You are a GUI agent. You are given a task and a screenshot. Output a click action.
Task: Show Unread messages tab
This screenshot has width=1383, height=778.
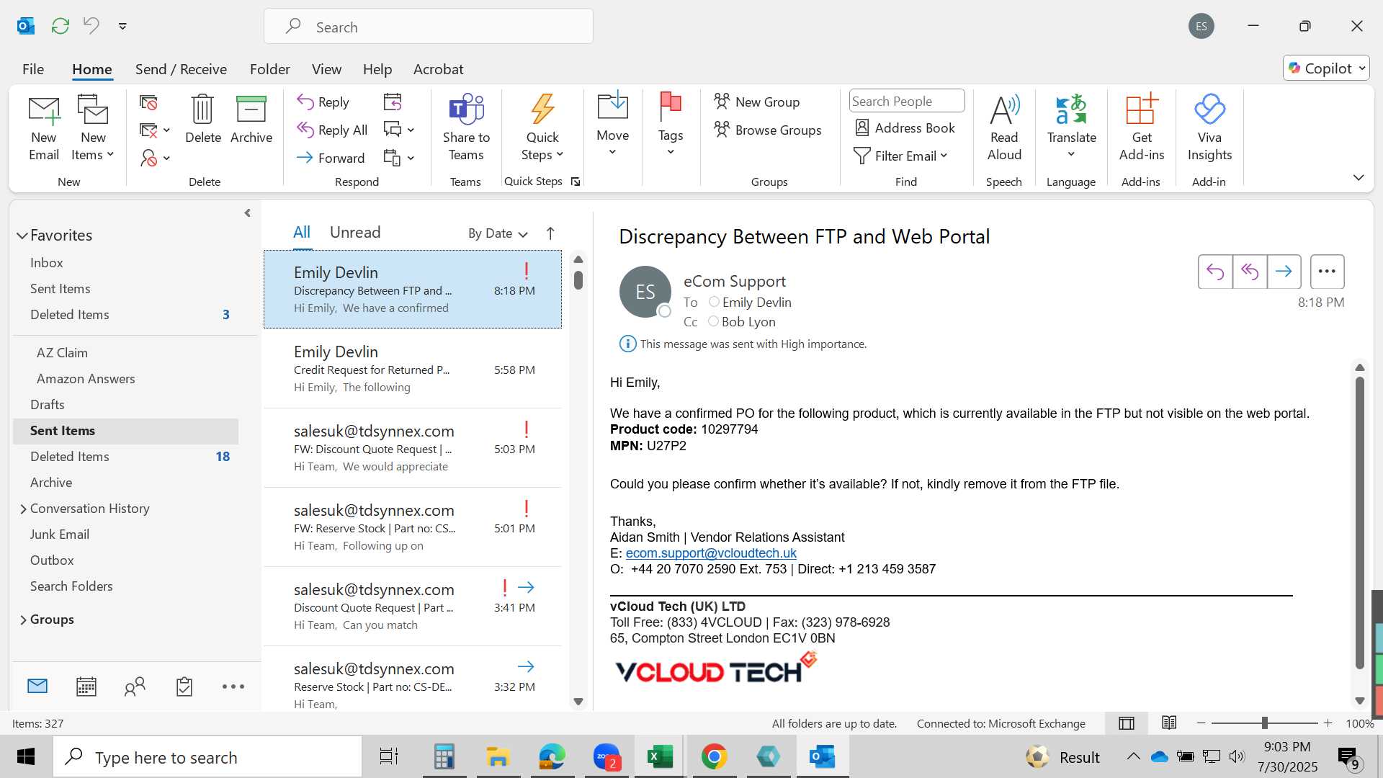click(x=355, y=232)
